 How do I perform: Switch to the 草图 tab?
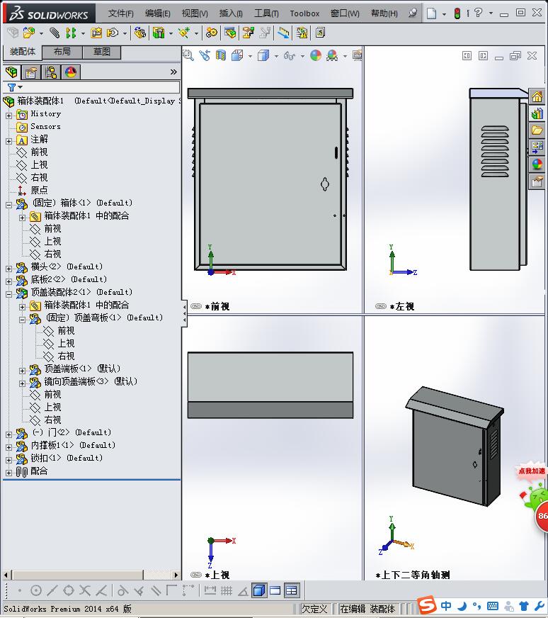click(101, 52)
